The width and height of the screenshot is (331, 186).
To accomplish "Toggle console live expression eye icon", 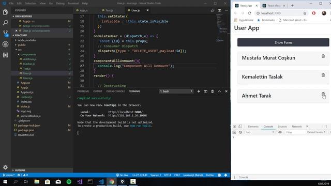I will [280, 132].
